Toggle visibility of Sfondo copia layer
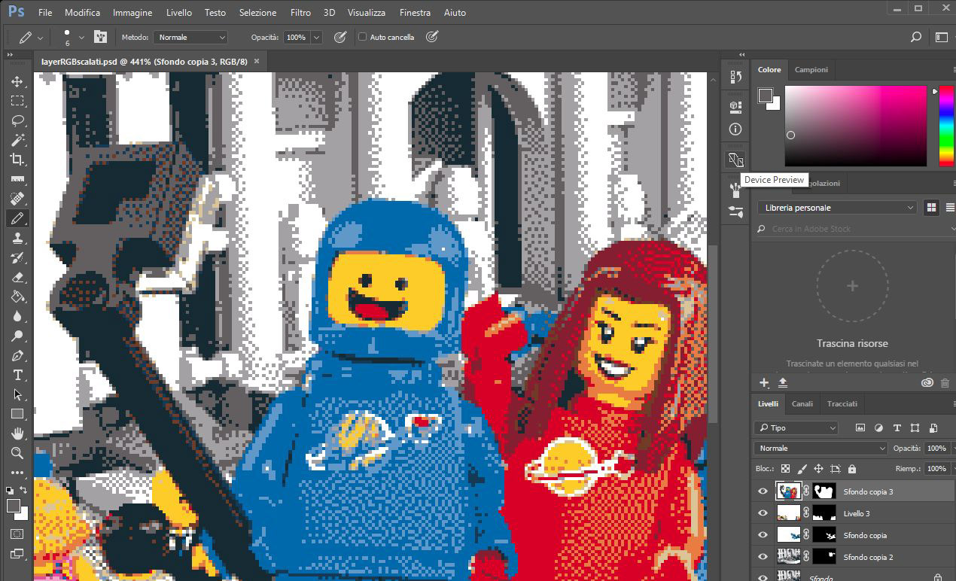This screenshot has height=581, width=956. 763,535
